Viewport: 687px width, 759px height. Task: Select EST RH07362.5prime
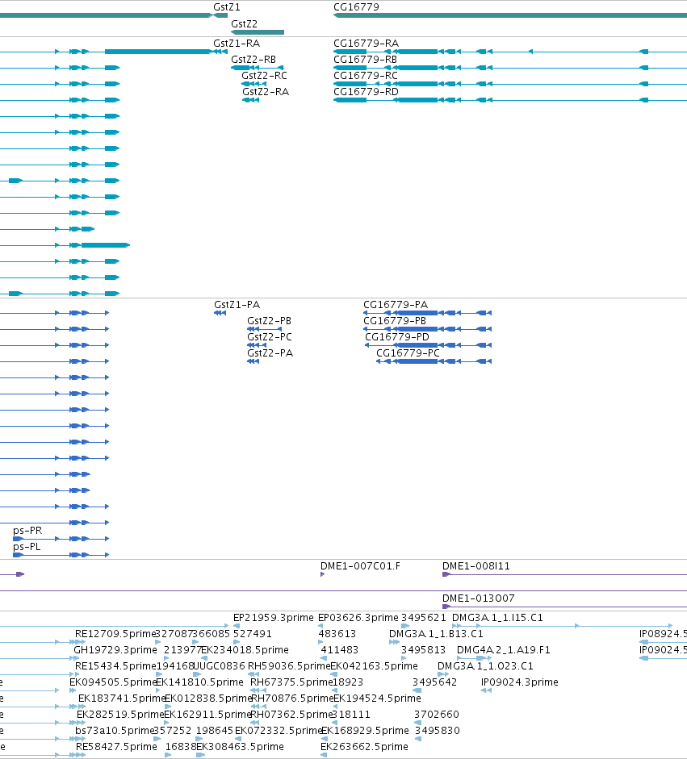tap(291, 715)
